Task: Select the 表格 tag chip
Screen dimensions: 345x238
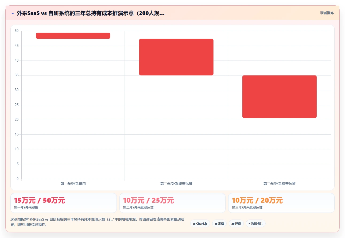Action: point(219,224)
